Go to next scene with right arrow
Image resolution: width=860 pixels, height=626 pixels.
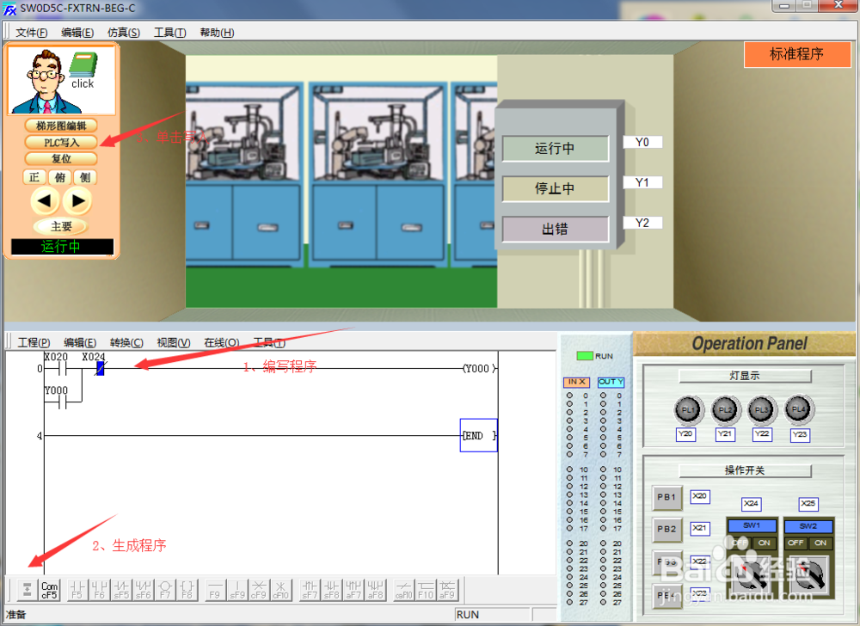coord(77,200)
